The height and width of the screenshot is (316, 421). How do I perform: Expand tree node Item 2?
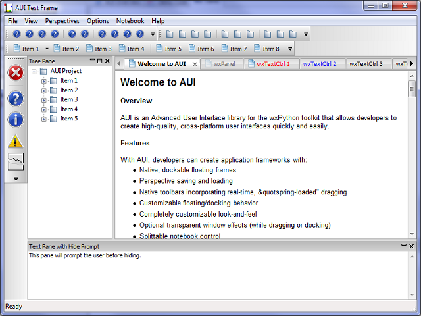point(44,91)
